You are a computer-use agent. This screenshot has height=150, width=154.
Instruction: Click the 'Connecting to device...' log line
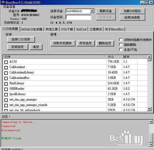click(x=19, y=122)
